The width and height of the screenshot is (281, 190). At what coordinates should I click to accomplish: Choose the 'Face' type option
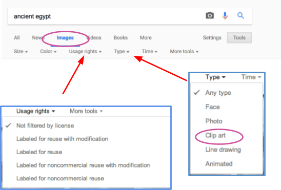(x=212, y=107)
